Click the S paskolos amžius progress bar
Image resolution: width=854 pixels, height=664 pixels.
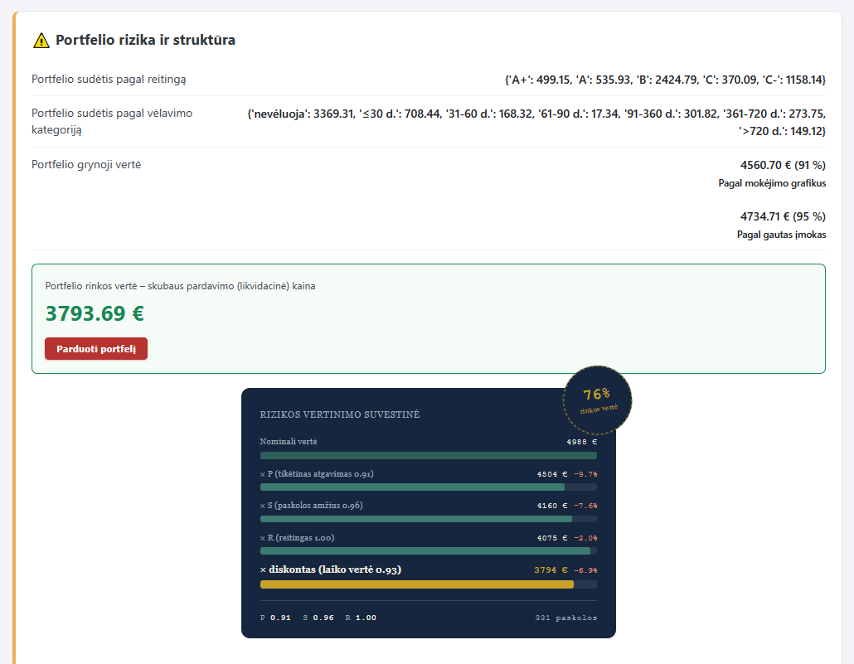[x=429, y=519]
